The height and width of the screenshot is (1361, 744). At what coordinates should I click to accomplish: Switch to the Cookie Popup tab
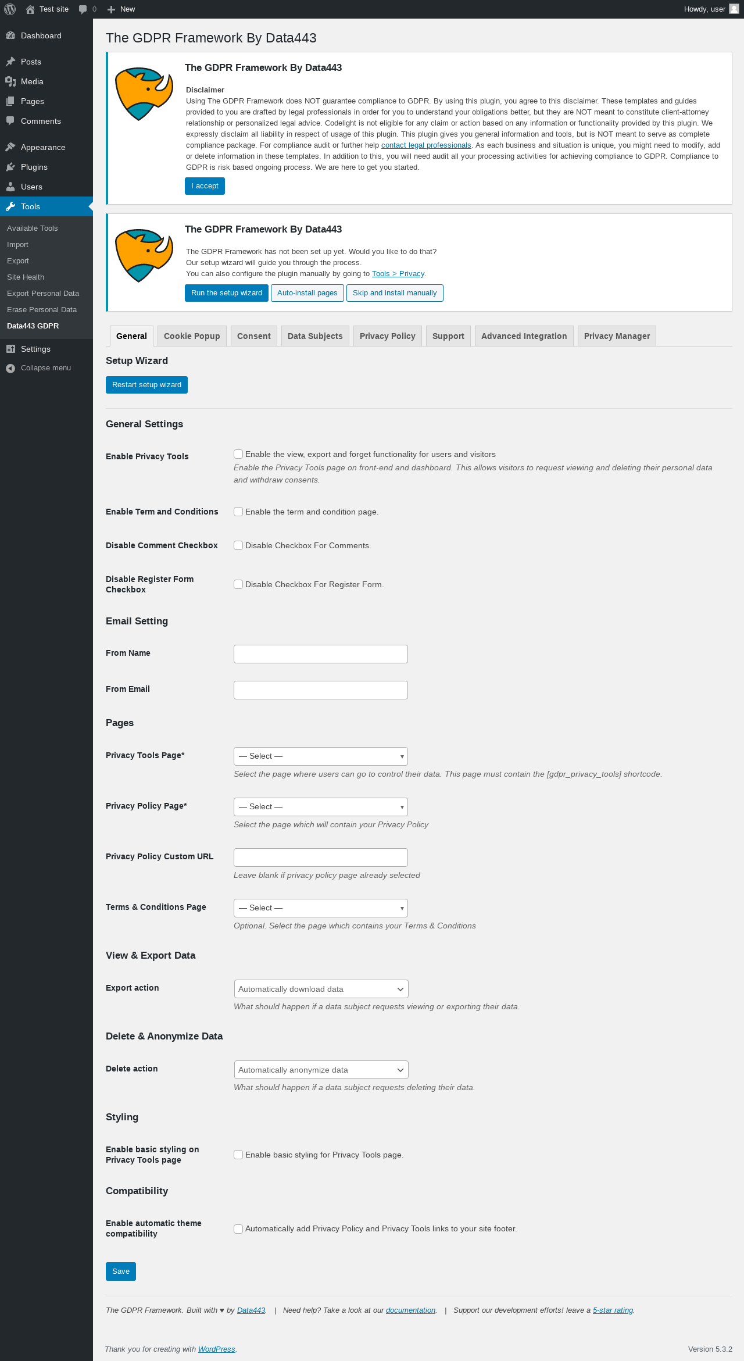click(192, 336)
